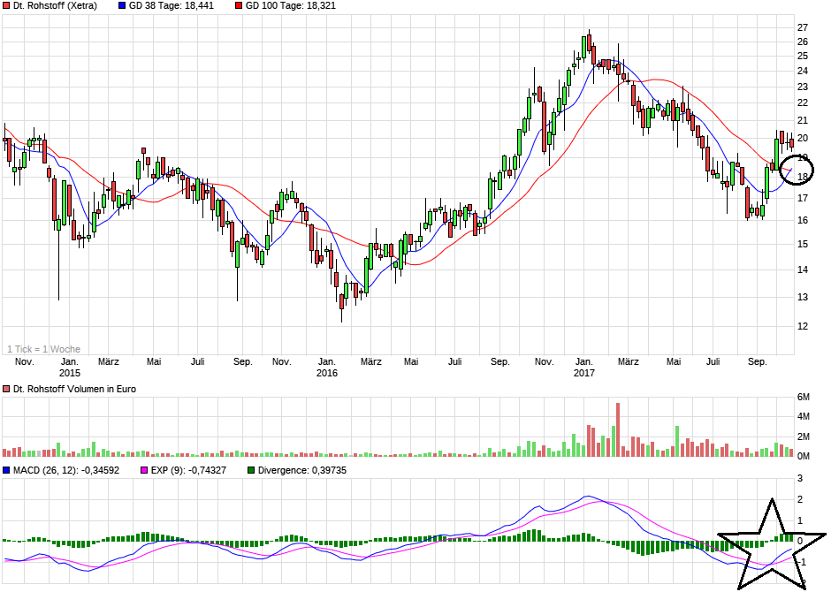
Task: Click the 'Dt. Rohstoff Volumen in Euro' label
Action: [74, 389]
